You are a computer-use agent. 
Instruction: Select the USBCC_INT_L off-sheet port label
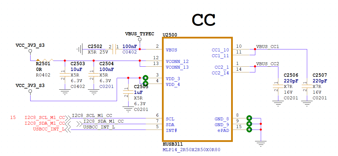pos(48,129)
